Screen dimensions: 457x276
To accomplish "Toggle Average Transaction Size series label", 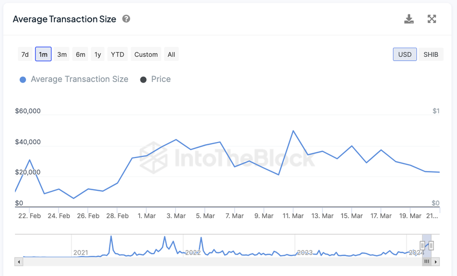I will (80, 79).
